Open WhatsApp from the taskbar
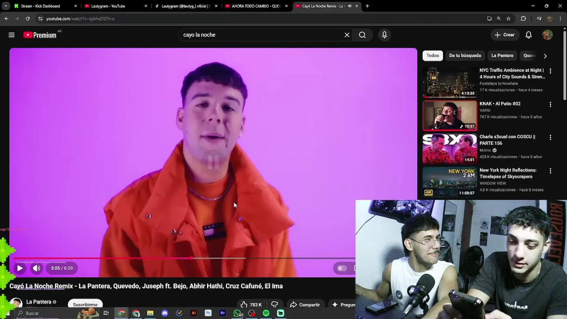The image size is (567, 319). [x=237, y=313]
